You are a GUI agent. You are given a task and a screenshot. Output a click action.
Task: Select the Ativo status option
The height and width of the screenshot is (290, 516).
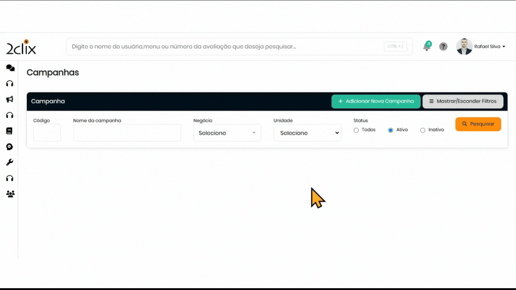[391, 130]
